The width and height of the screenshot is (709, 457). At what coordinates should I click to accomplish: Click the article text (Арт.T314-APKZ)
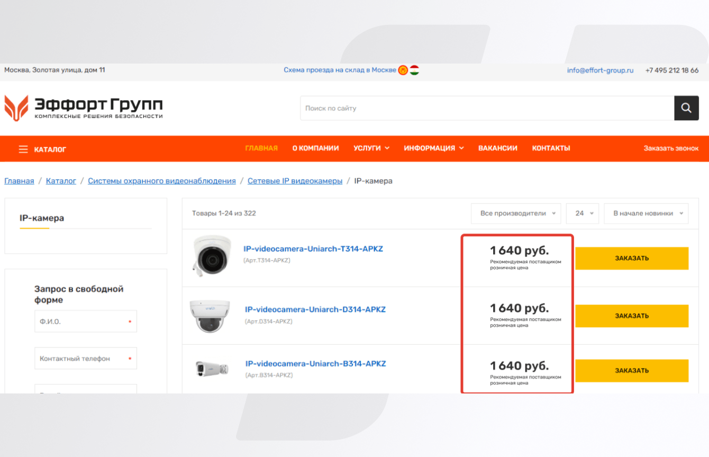(267, 261)
